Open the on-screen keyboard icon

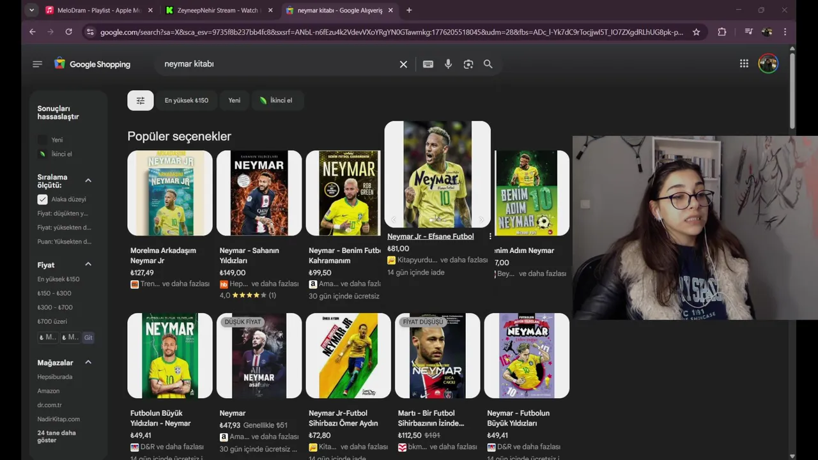click(x=428, y=64)
